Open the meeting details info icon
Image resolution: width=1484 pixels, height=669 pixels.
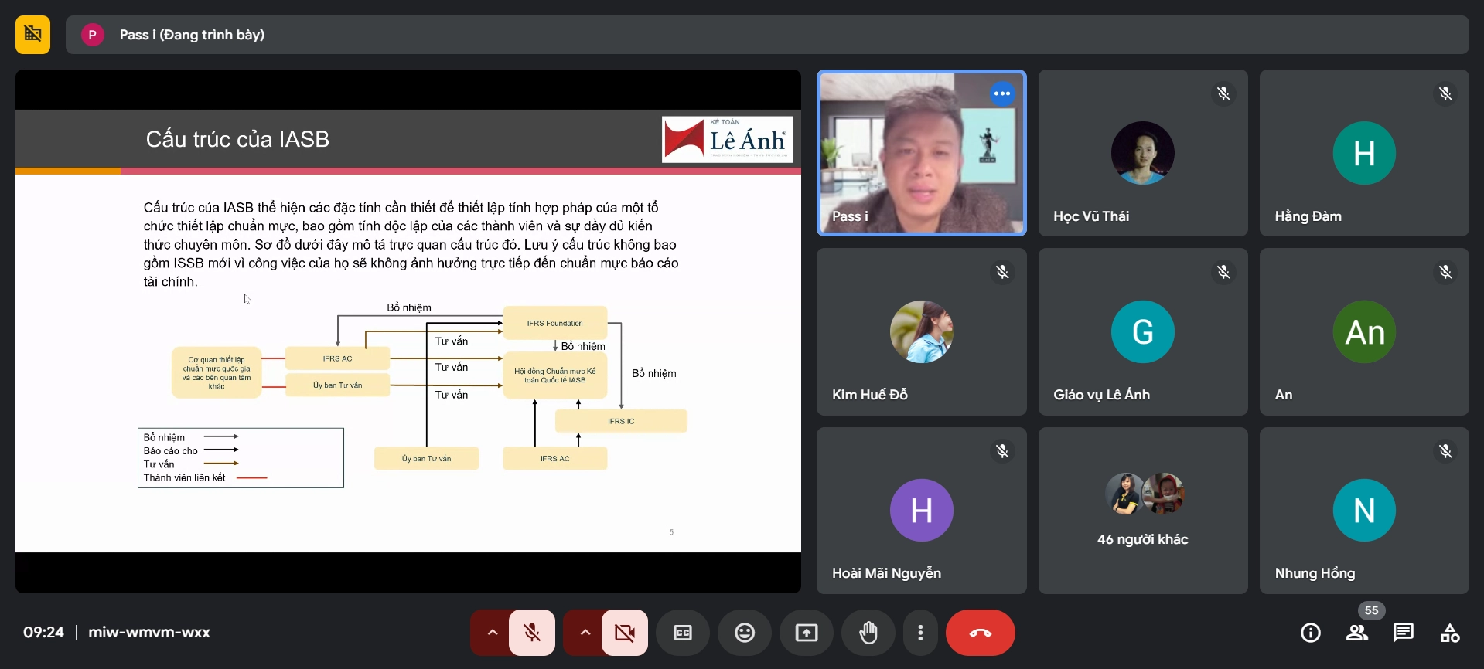1310,633
